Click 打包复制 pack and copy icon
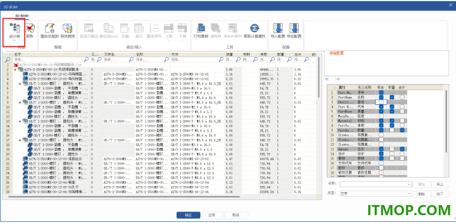Viewport: 456px width, 223px height. pyautogui.click(x=201, y=29)
